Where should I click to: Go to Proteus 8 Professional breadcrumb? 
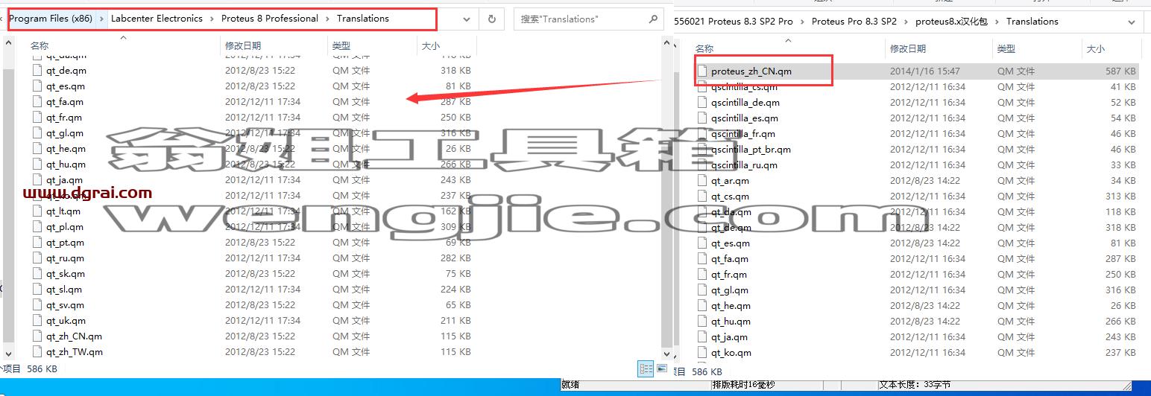(270, 19)
